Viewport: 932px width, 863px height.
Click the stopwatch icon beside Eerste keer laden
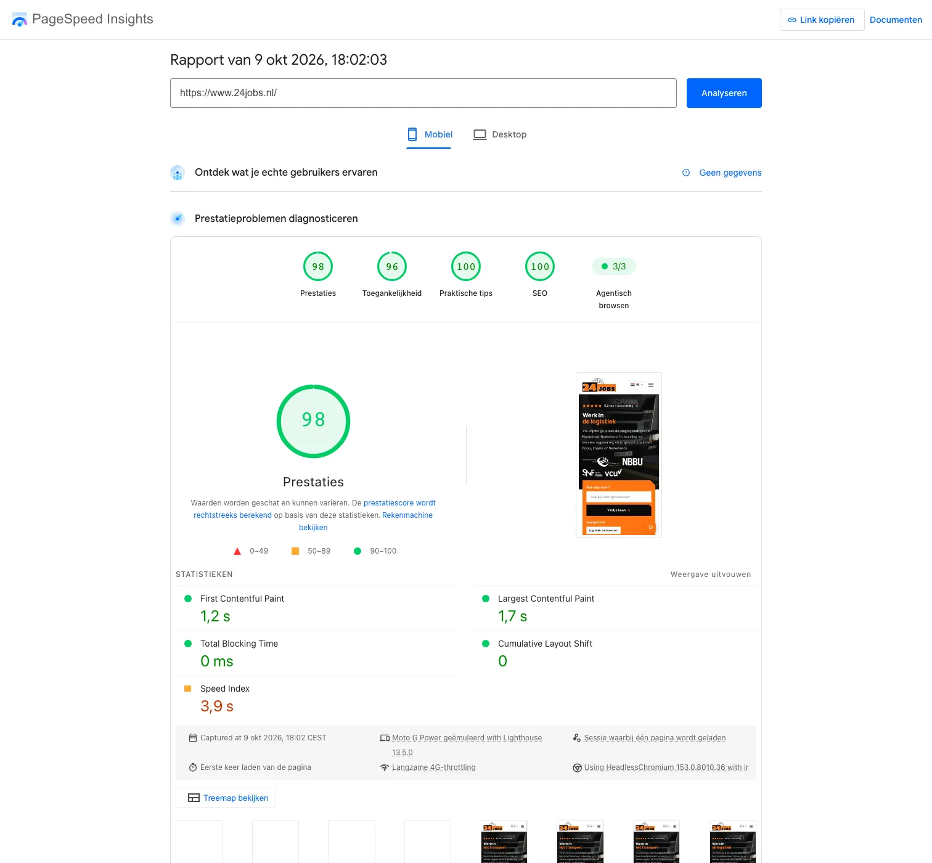[193, 767]
